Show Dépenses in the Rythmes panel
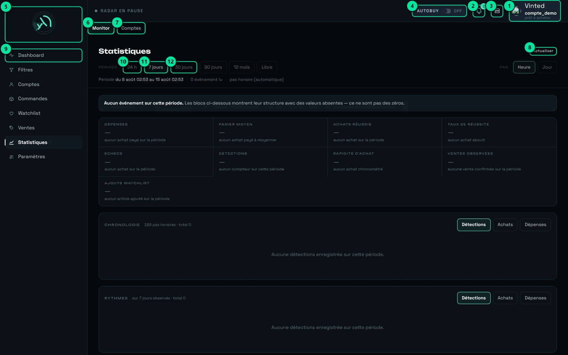 tap(535, 298)
